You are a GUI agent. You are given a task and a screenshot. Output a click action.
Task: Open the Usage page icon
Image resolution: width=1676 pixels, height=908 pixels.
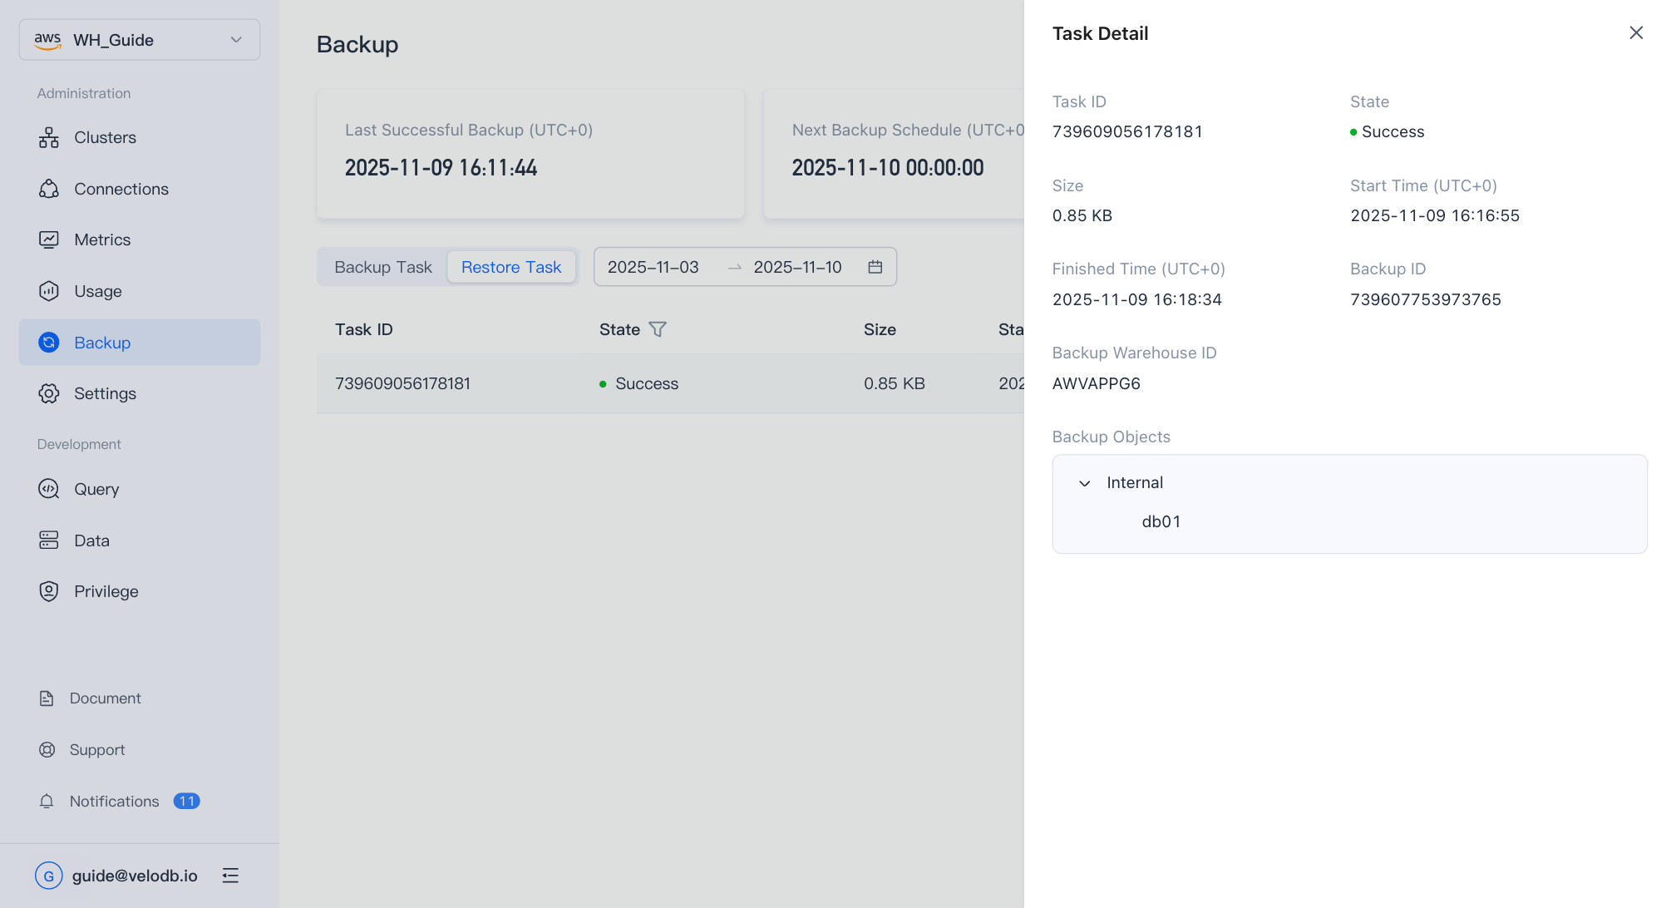[x=49, y=291]
